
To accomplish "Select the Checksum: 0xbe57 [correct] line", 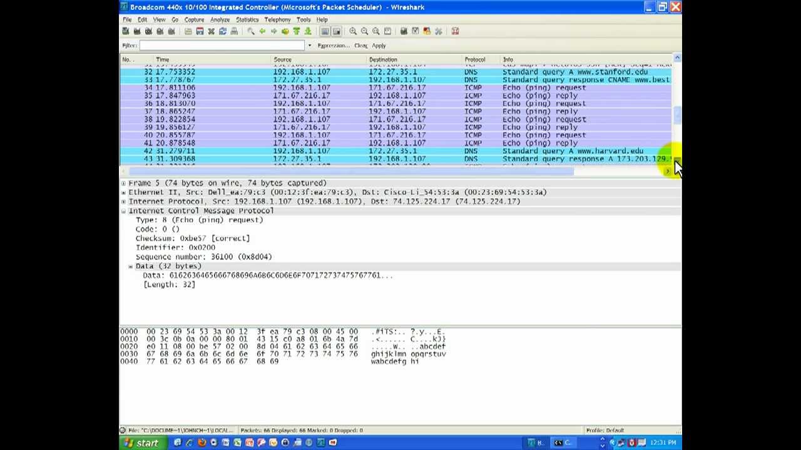I will point(192,239).
